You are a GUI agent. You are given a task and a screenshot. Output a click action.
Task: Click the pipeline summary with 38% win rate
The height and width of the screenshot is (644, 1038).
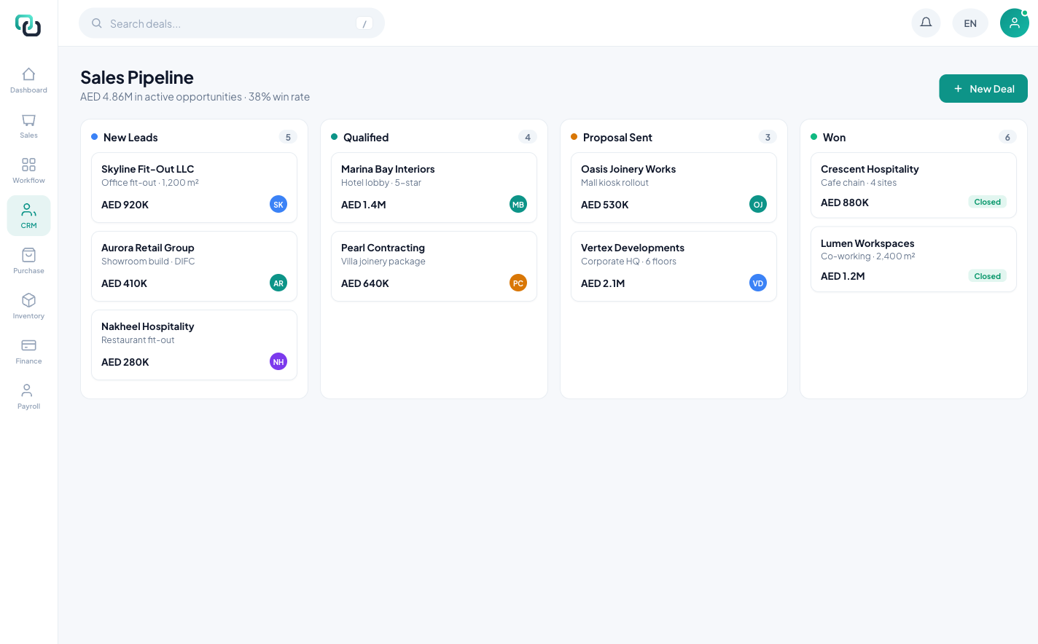pos(195,97)
